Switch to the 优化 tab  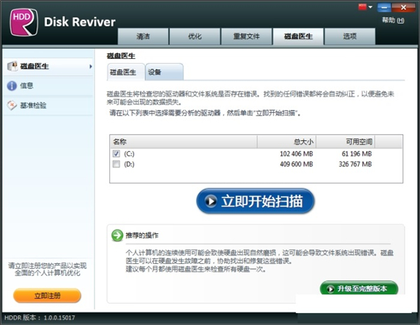[x=195, y=36]
